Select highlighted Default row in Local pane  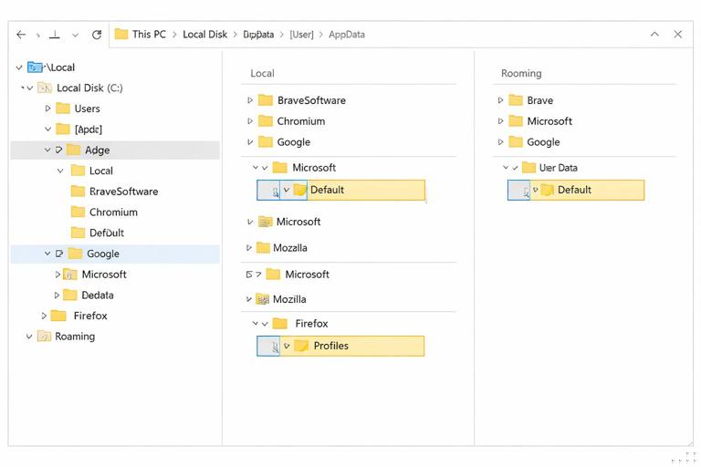click(340, 191)
